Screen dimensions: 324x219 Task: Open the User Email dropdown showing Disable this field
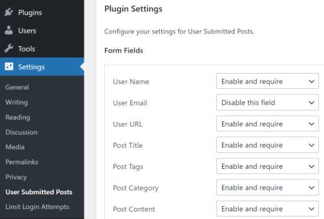click(267, 102)
